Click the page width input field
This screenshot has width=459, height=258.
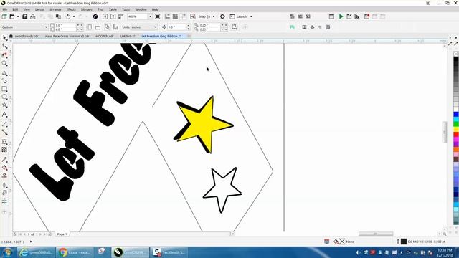65,26
